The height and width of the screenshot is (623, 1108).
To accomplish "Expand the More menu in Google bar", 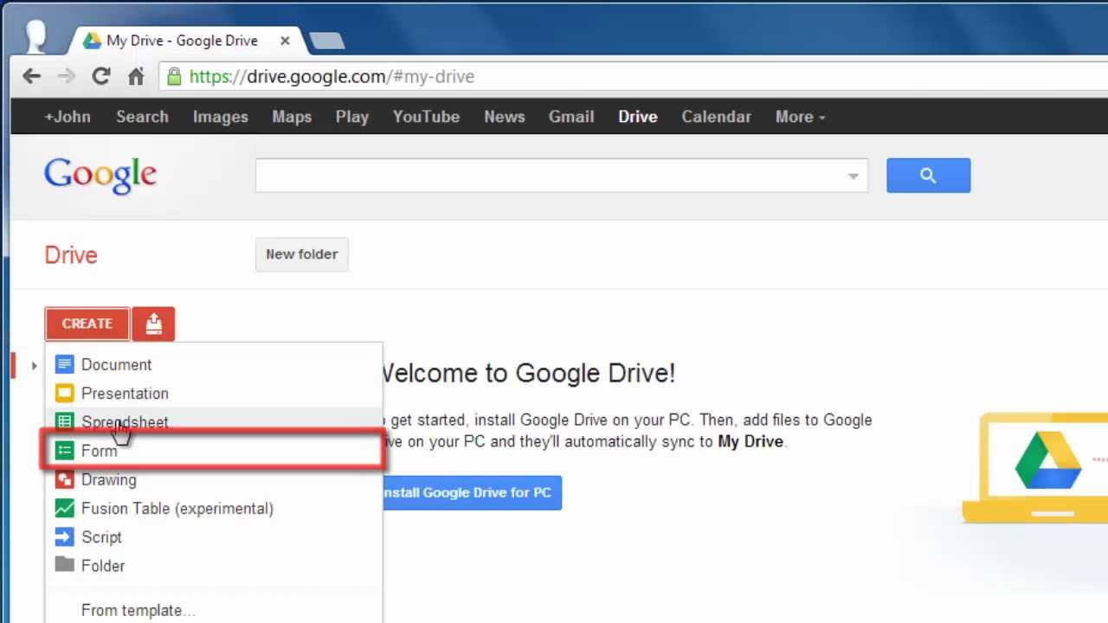I will tap(800, 117).
